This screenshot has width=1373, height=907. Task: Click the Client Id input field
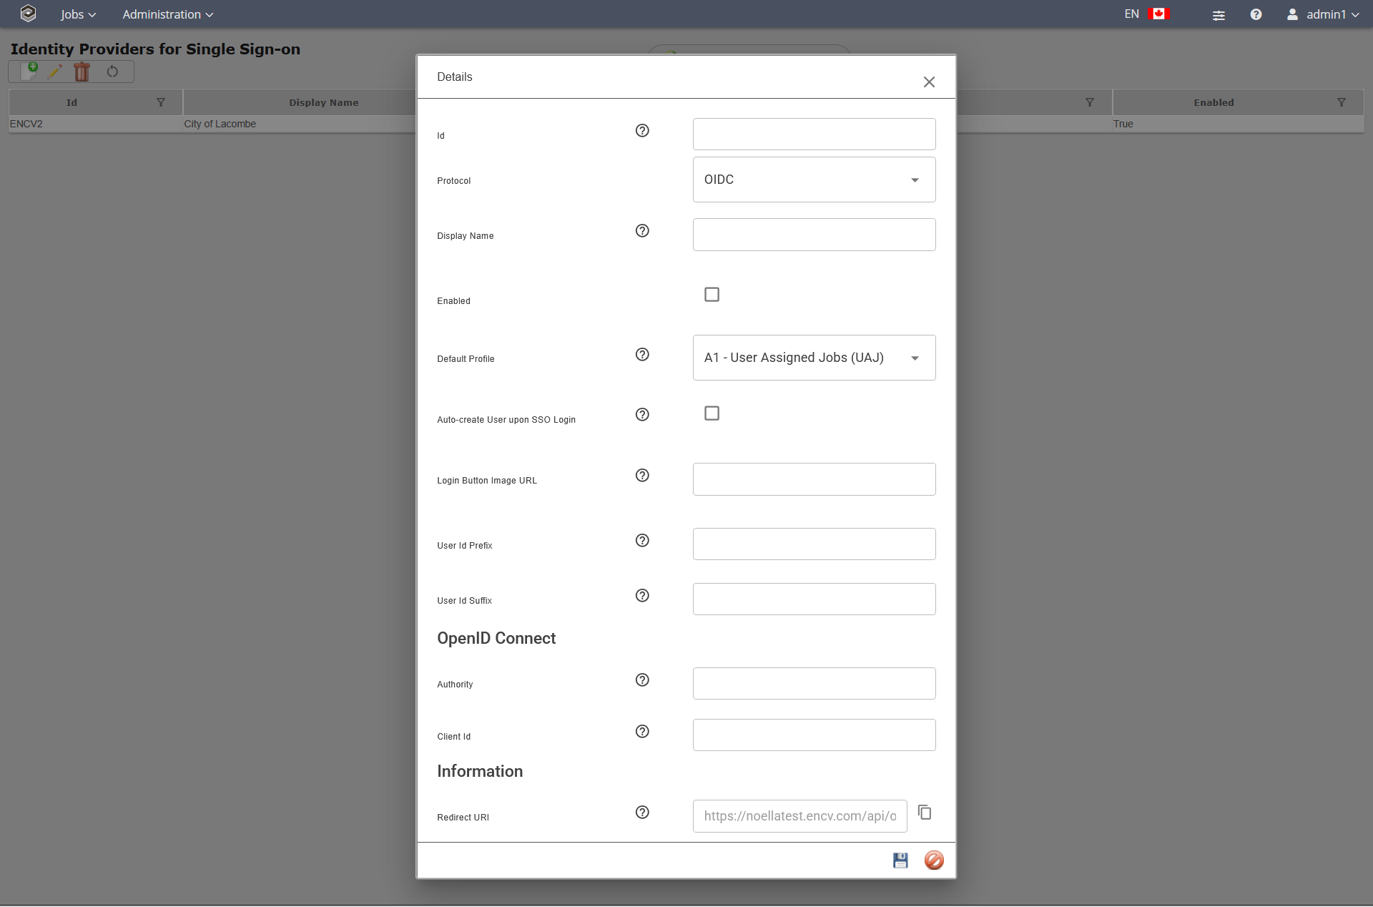(814, 735)
